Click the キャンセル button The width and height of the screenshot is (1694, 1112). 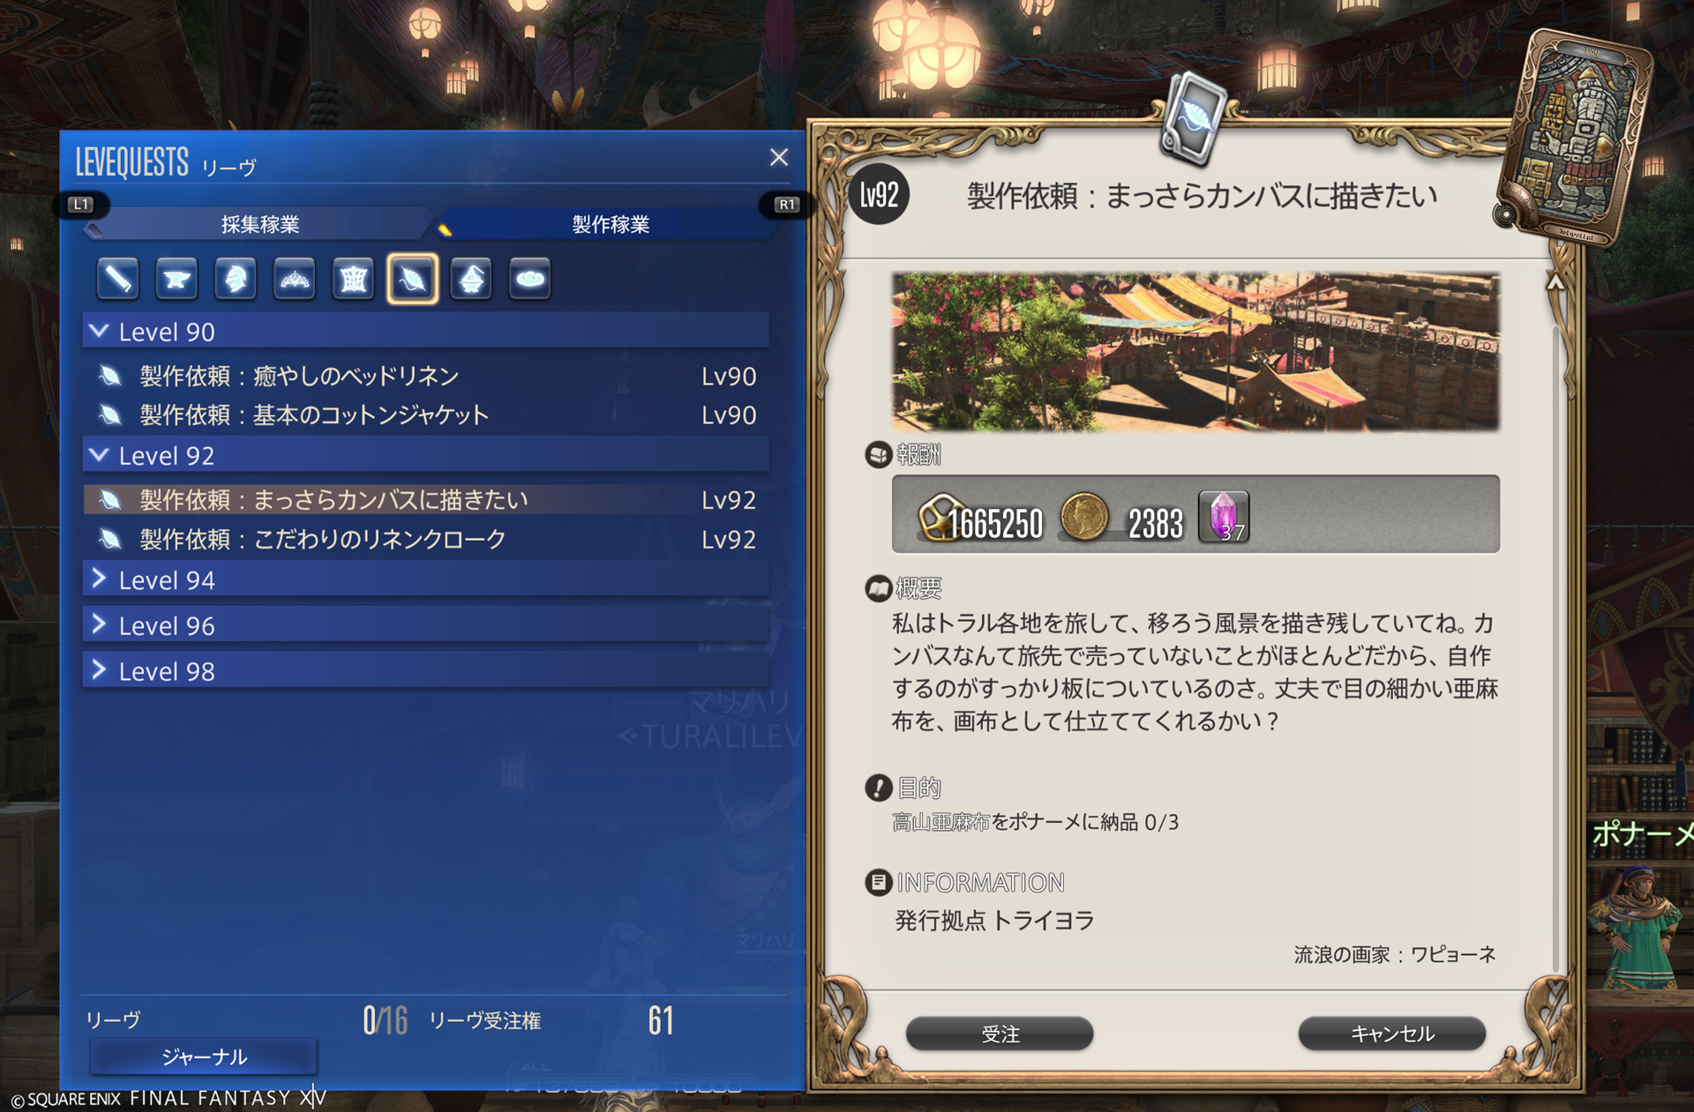(1392, 1034)
